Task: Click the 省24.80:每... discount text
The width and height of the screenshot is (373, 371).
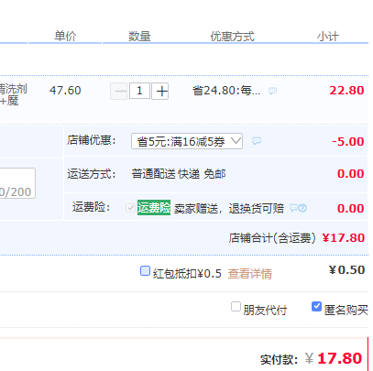Action: (226, 91)
